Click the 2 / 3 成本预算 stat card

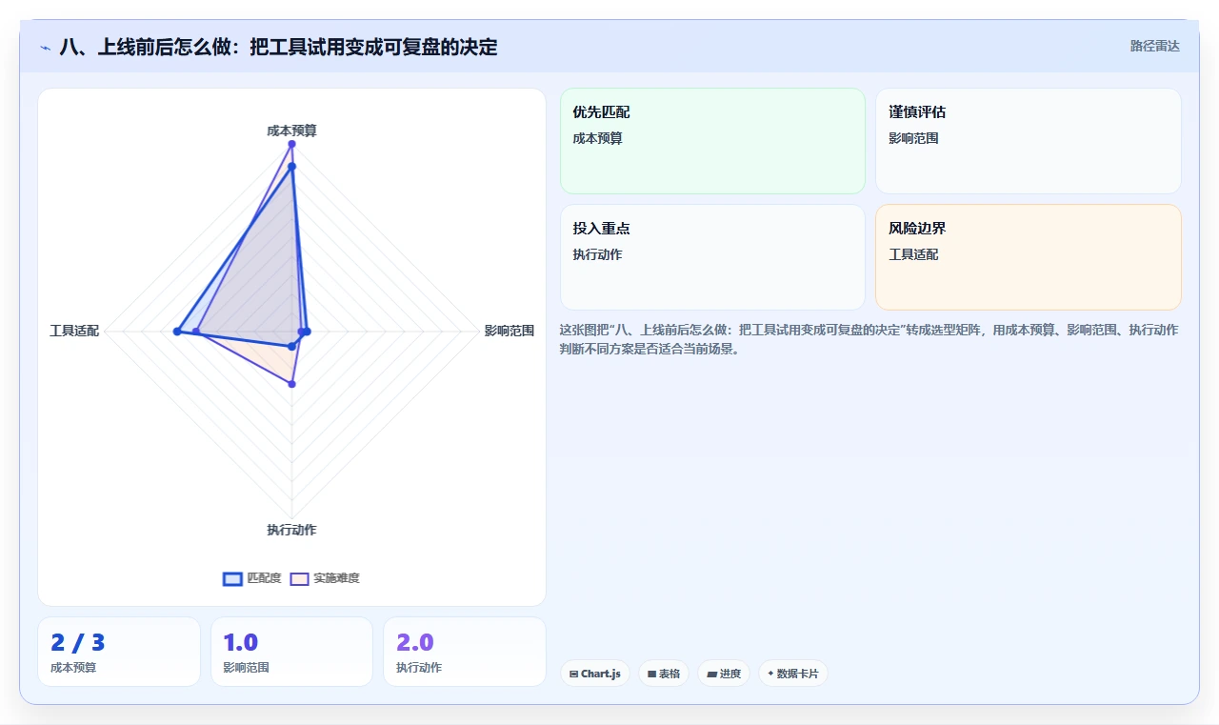(119, 652)
